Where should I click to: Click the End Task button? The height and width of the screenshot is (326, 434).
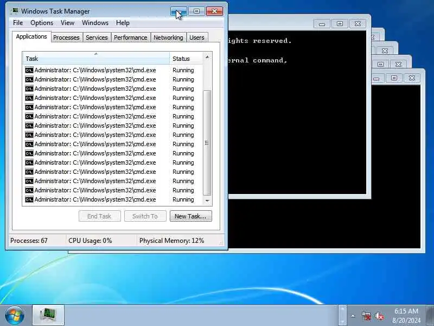99,216
